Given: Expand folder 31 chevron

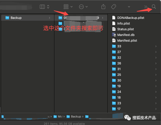Looking at the screenshot, I should click(156, 69).
